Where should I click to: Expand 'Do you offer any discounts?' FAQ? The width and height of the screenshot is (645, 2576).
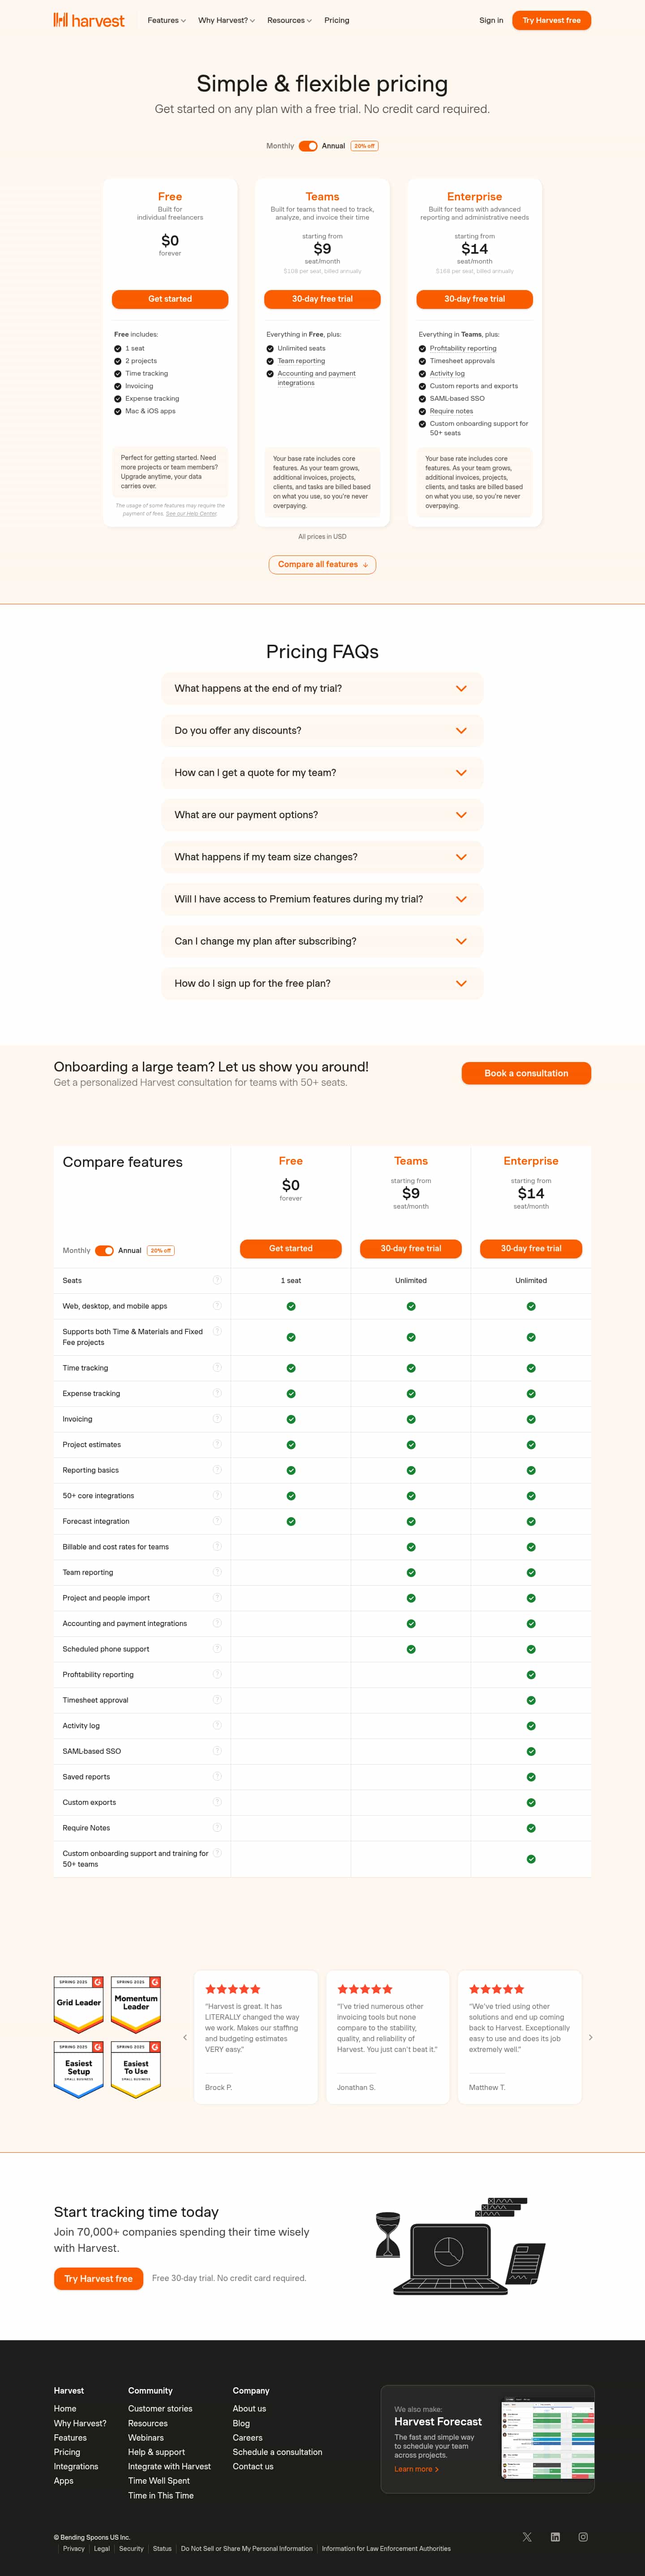(x=322, y=730)
